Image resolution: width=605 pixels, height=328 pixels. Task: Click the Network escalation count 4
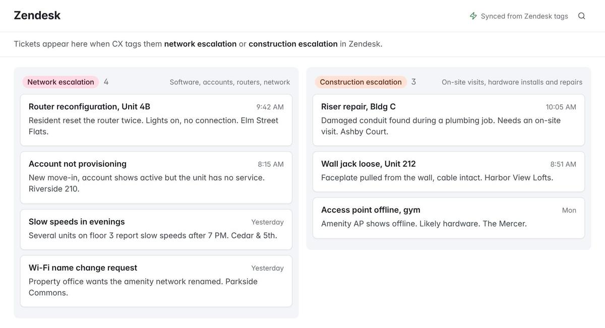pyautogui.click(x=106, y=82)
